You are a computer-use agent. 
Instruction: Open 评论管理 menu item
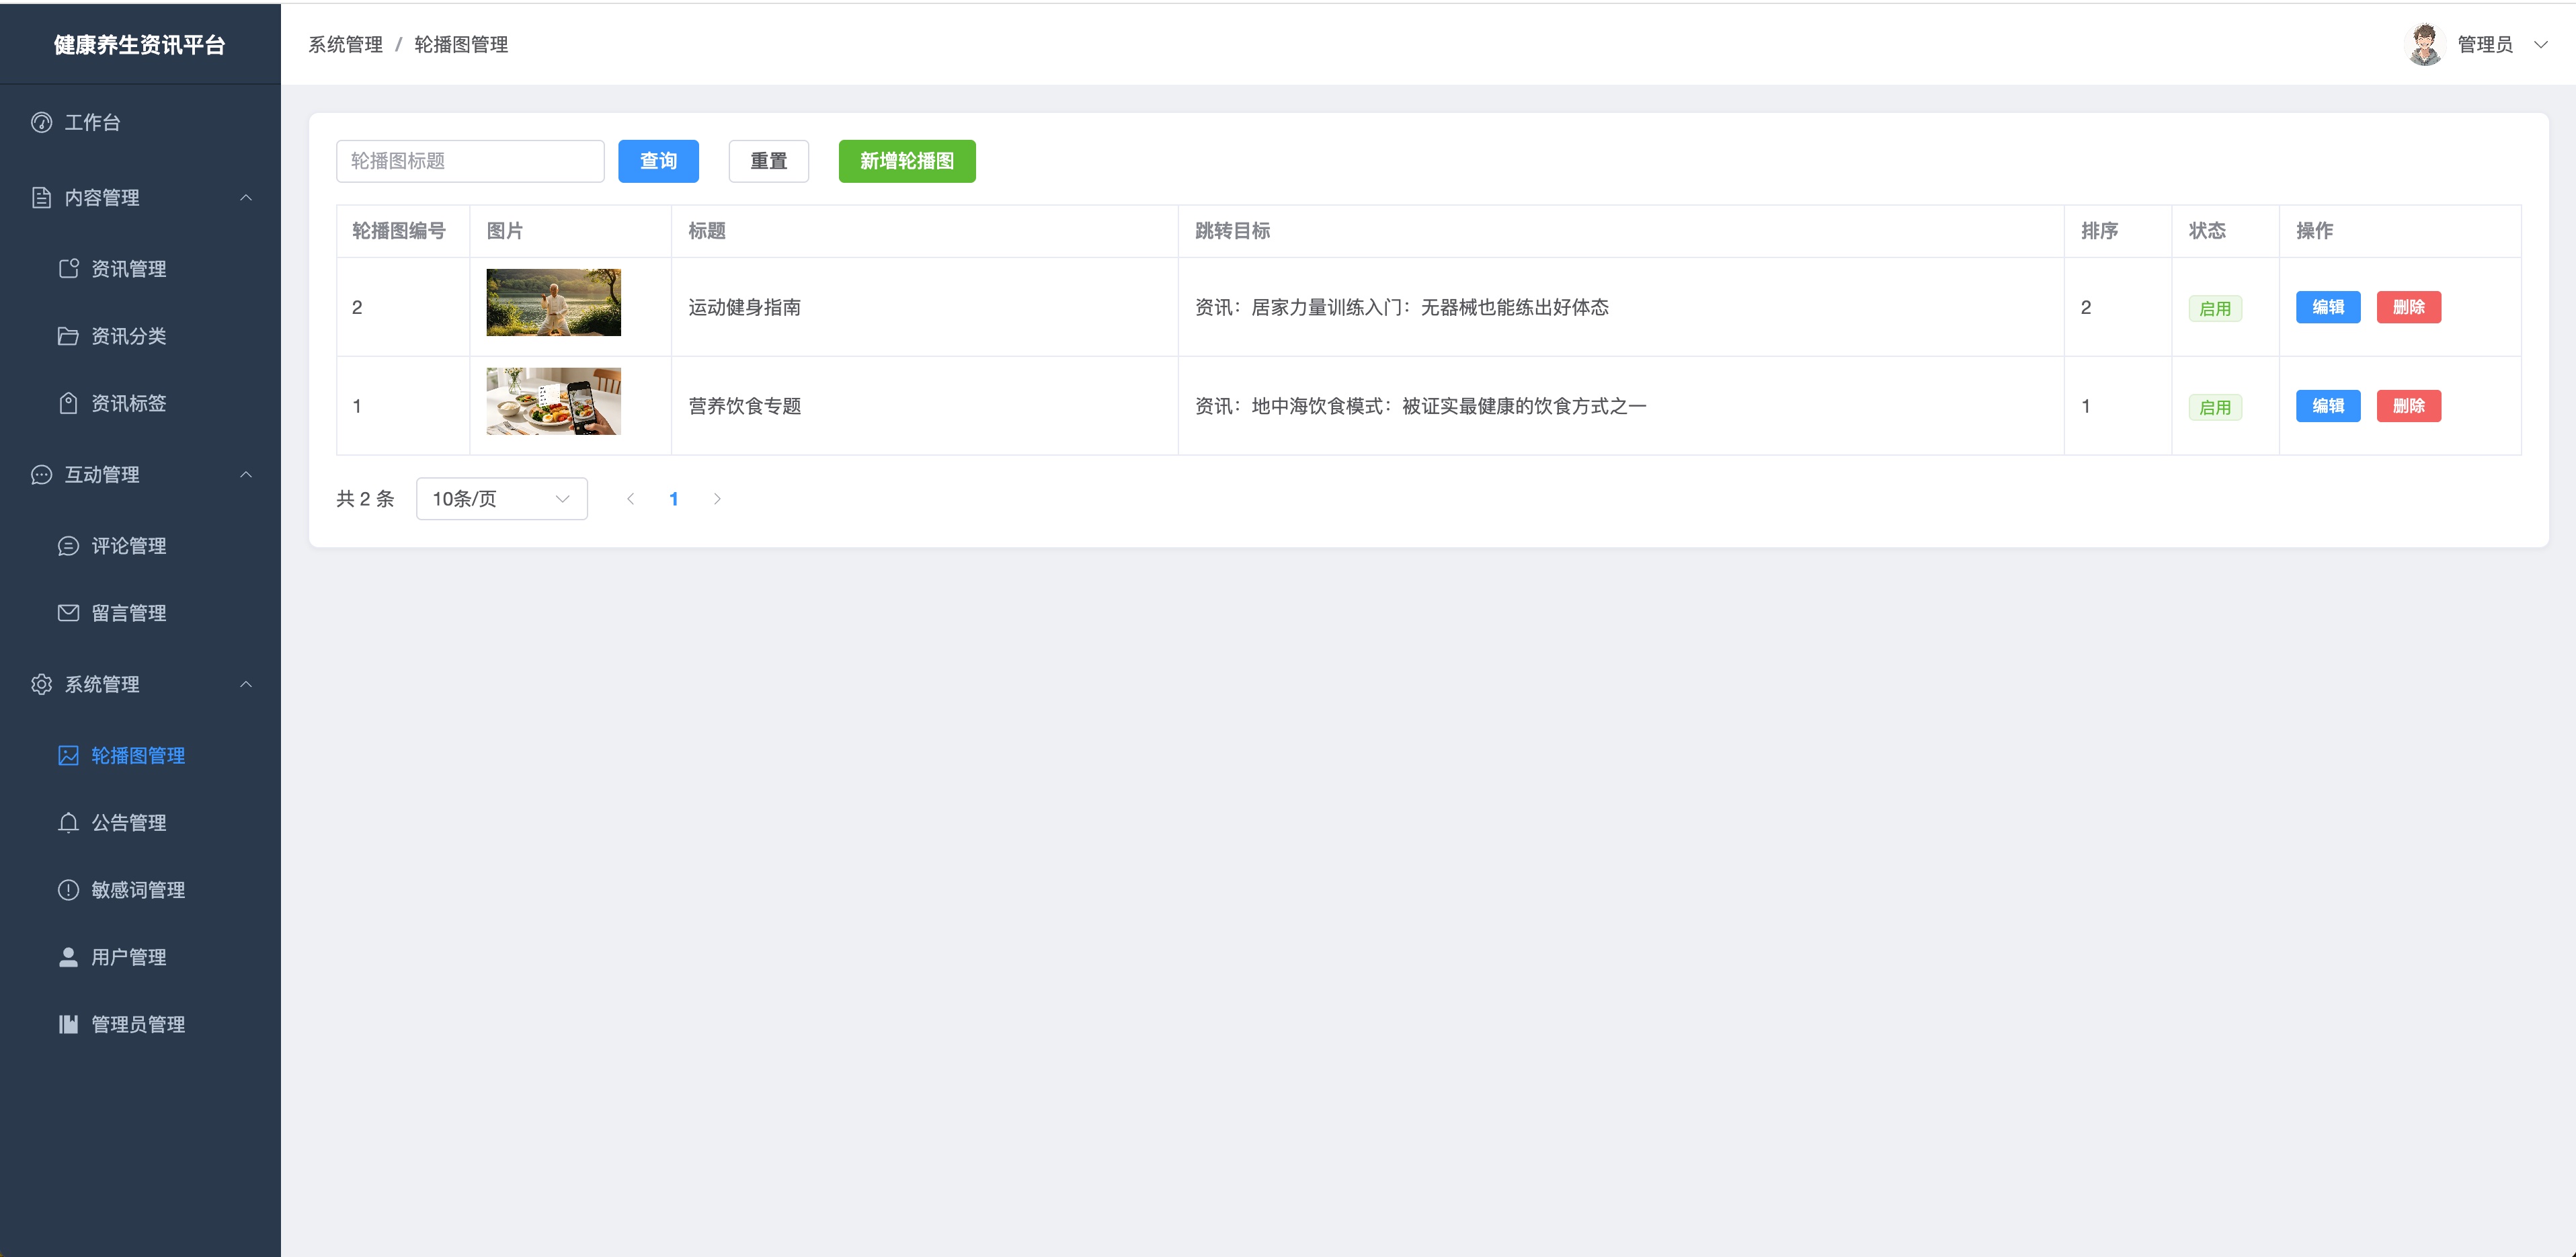(x=140, y=546)
